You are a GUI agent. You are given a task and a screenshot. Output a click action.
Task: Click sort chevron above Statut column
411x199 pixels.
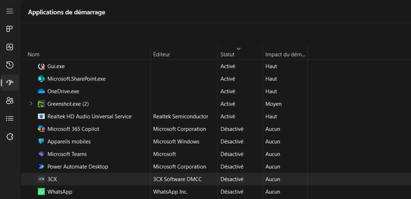pyautogui.click(x=238, y=48)
